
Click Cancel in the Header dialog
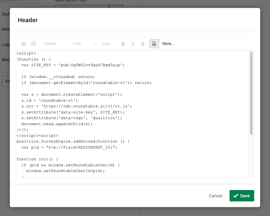tap(216, 196)
